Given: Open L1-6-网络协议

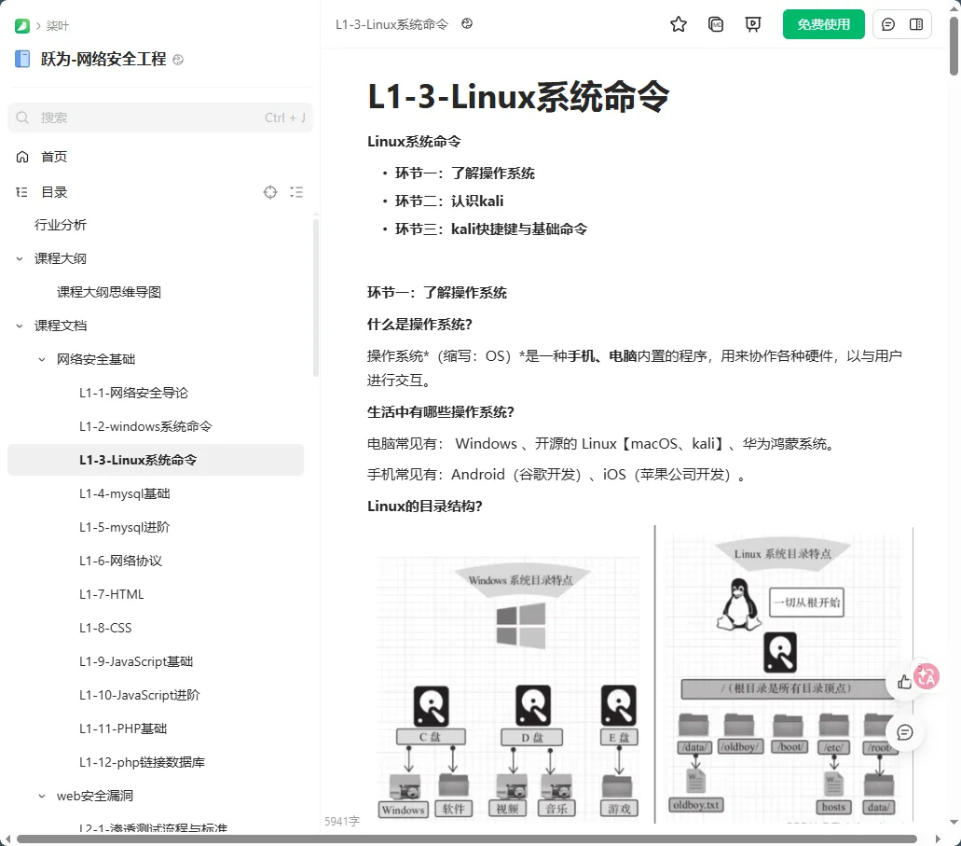Looking at the screenshot, I should (121, 561).
